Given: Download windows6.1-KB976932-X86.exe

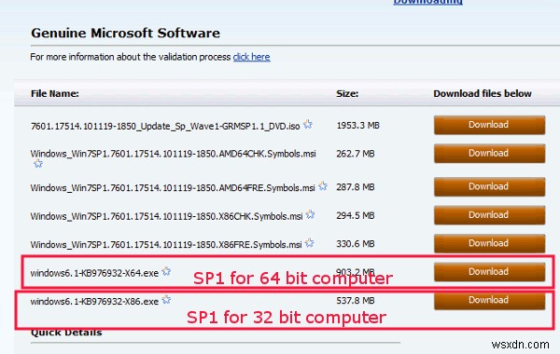Looking at the screenshot, I should coord(489,300).
